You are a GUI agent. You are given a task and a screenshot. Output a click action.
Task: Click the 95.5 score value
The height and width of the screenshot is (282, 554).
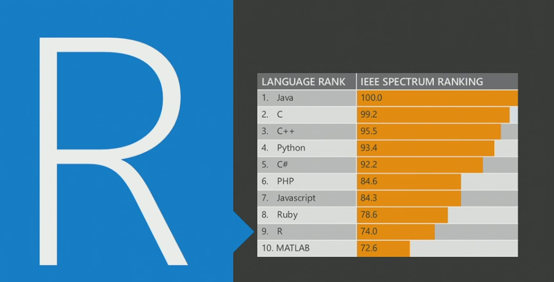coord(369,131)
